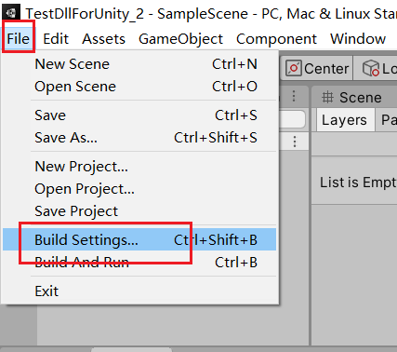The width and height of the screenshot is (397, 352).
Task: Click the search field behind the menu
Action: point(292,119)
